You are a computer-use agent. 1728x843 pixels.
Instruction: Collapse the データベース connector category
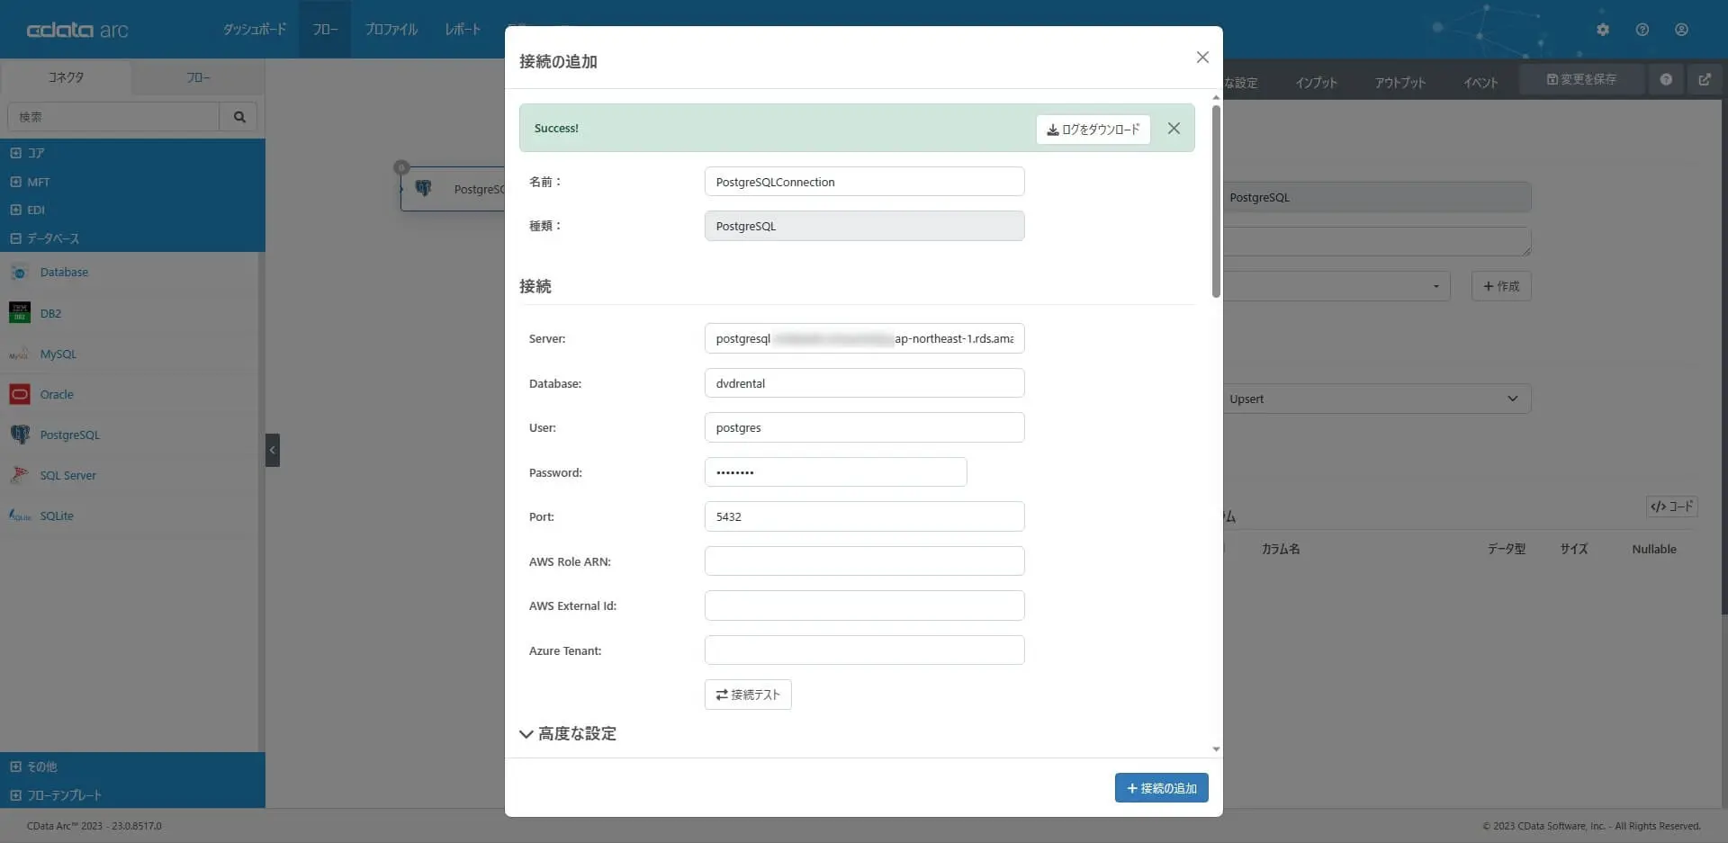point(15,238)
